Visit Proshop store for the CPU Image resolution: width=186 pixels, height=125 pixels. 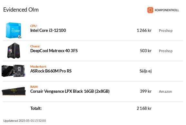click(x=166, y=31)
